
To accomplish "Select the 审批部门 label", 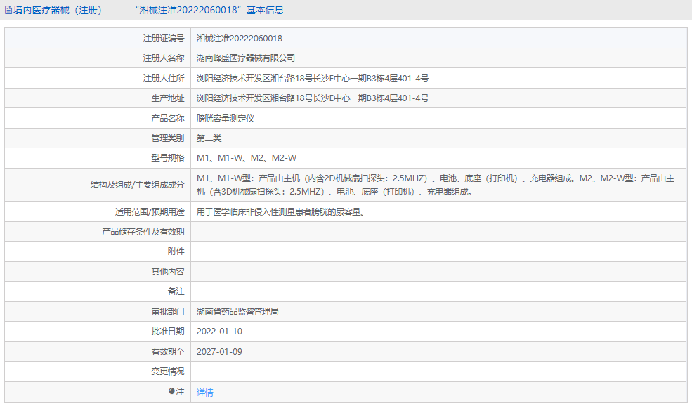I will [168, 312].
